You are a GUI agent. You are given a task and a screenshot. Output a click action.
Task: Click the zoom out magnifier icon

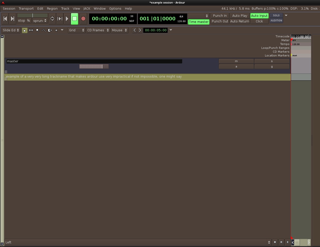click(275, 242)
